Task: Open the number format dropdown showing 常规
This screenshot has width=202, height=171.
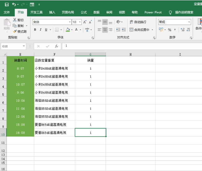Action: coord(189,22)
